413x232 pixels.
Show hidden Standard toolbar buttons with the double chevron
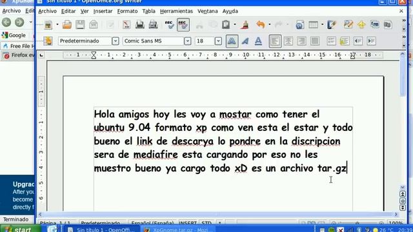[x=404, y=21]
